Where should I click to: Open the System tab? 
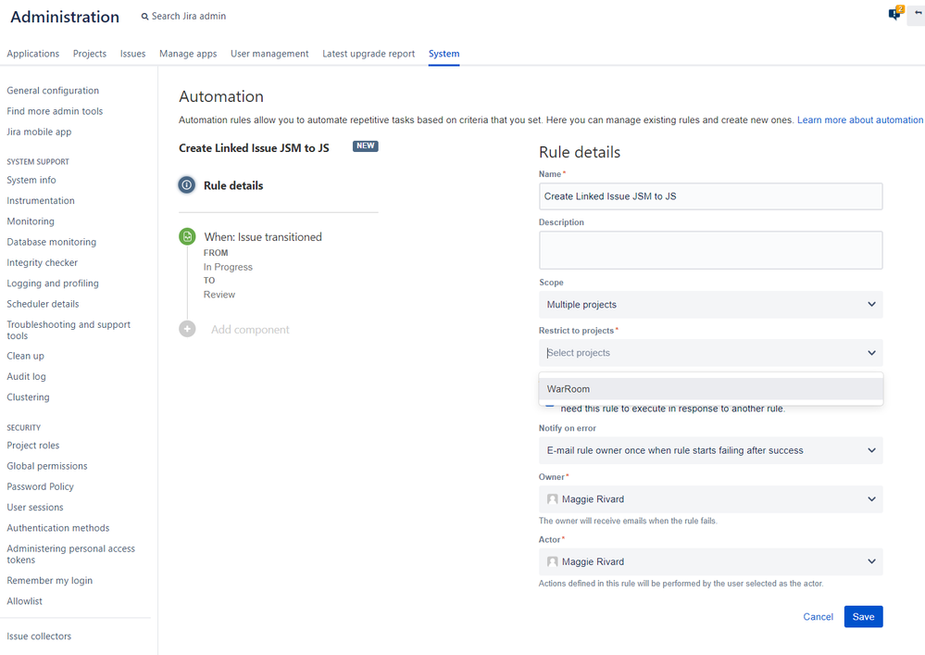[444, 54]
